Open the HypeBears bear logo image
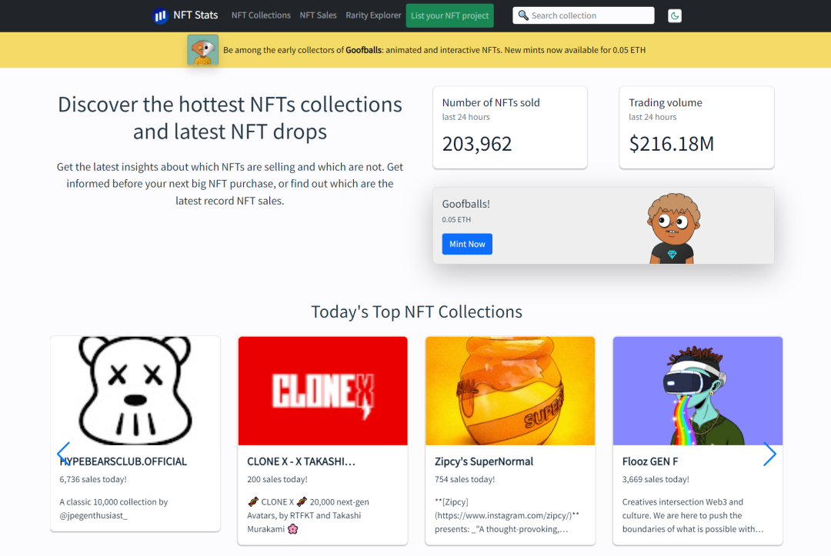The image size is (831, 556). [x=135, y=391]
